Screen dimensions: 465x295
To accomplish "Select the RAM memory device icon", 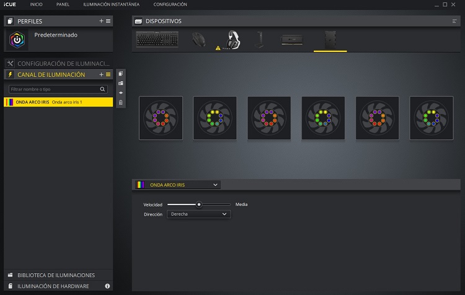I will tap(292, 40).
